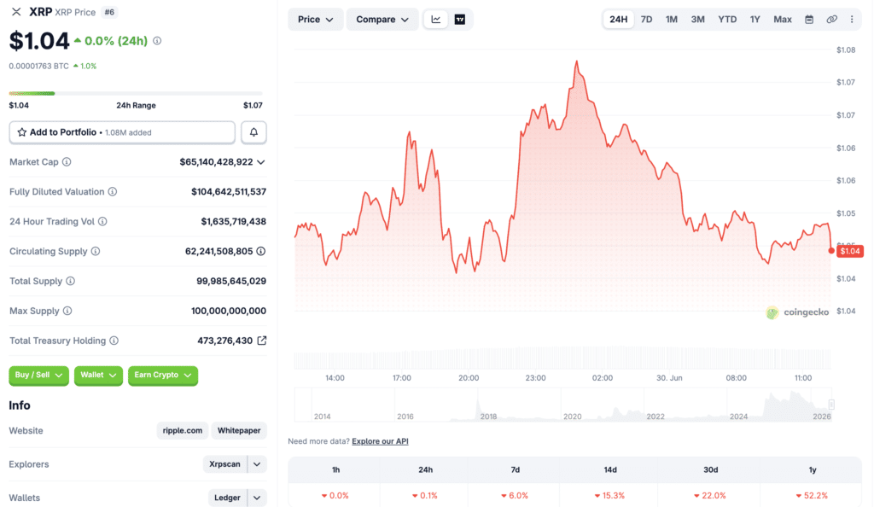This screenshot has height=507, width=874.
Task: Open the calendar date range icon
Action: point(809,20)
